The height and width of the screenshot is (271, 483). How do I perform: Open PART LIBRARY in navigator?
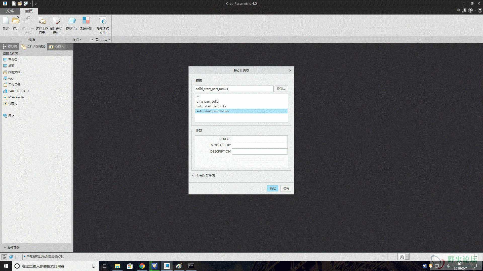[16, 91]
